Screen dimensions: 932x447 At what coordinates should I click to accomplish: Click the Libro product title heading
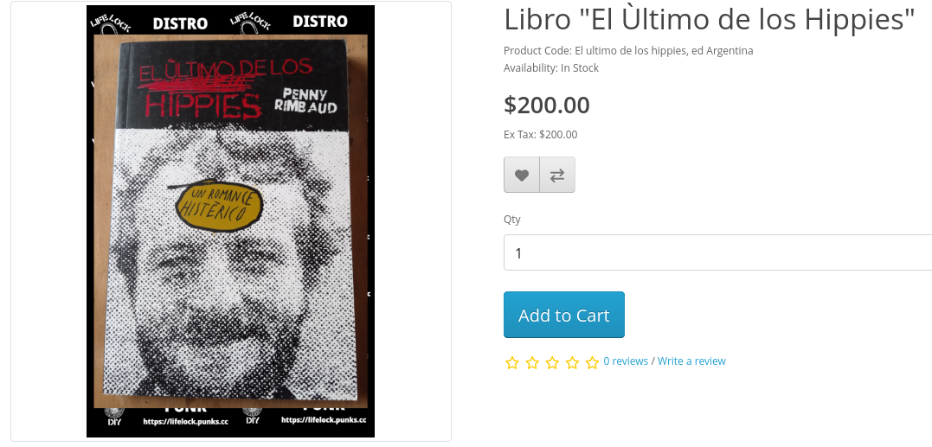709,21
